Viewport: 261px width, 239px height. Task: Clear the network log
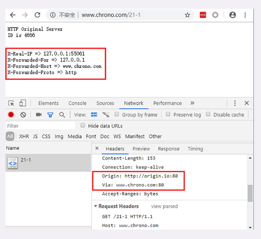click(23, 115)
